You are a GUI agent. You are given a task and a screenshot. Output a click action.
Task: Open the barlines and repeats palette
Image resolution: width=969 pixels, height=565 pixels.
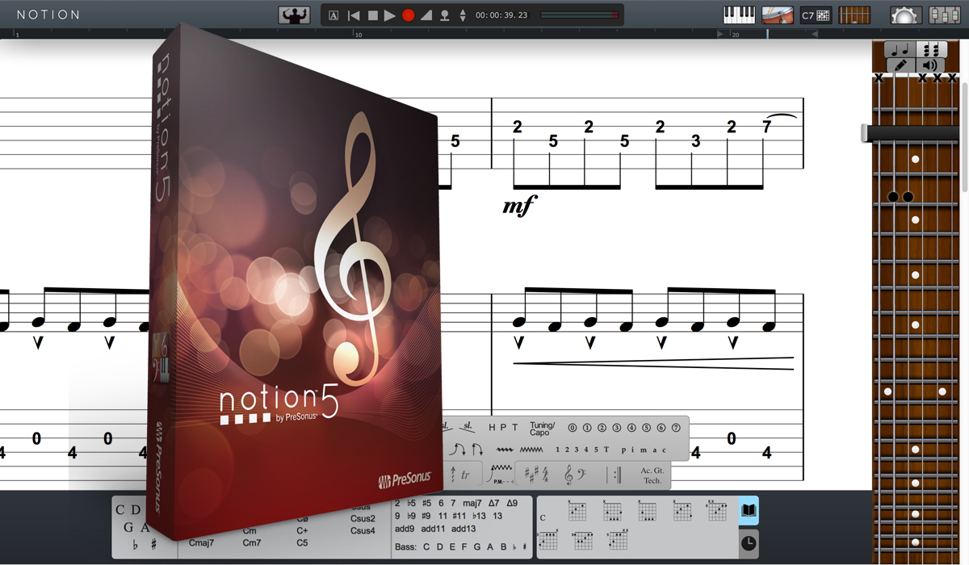pyautogui.click(x=615, y=475)
